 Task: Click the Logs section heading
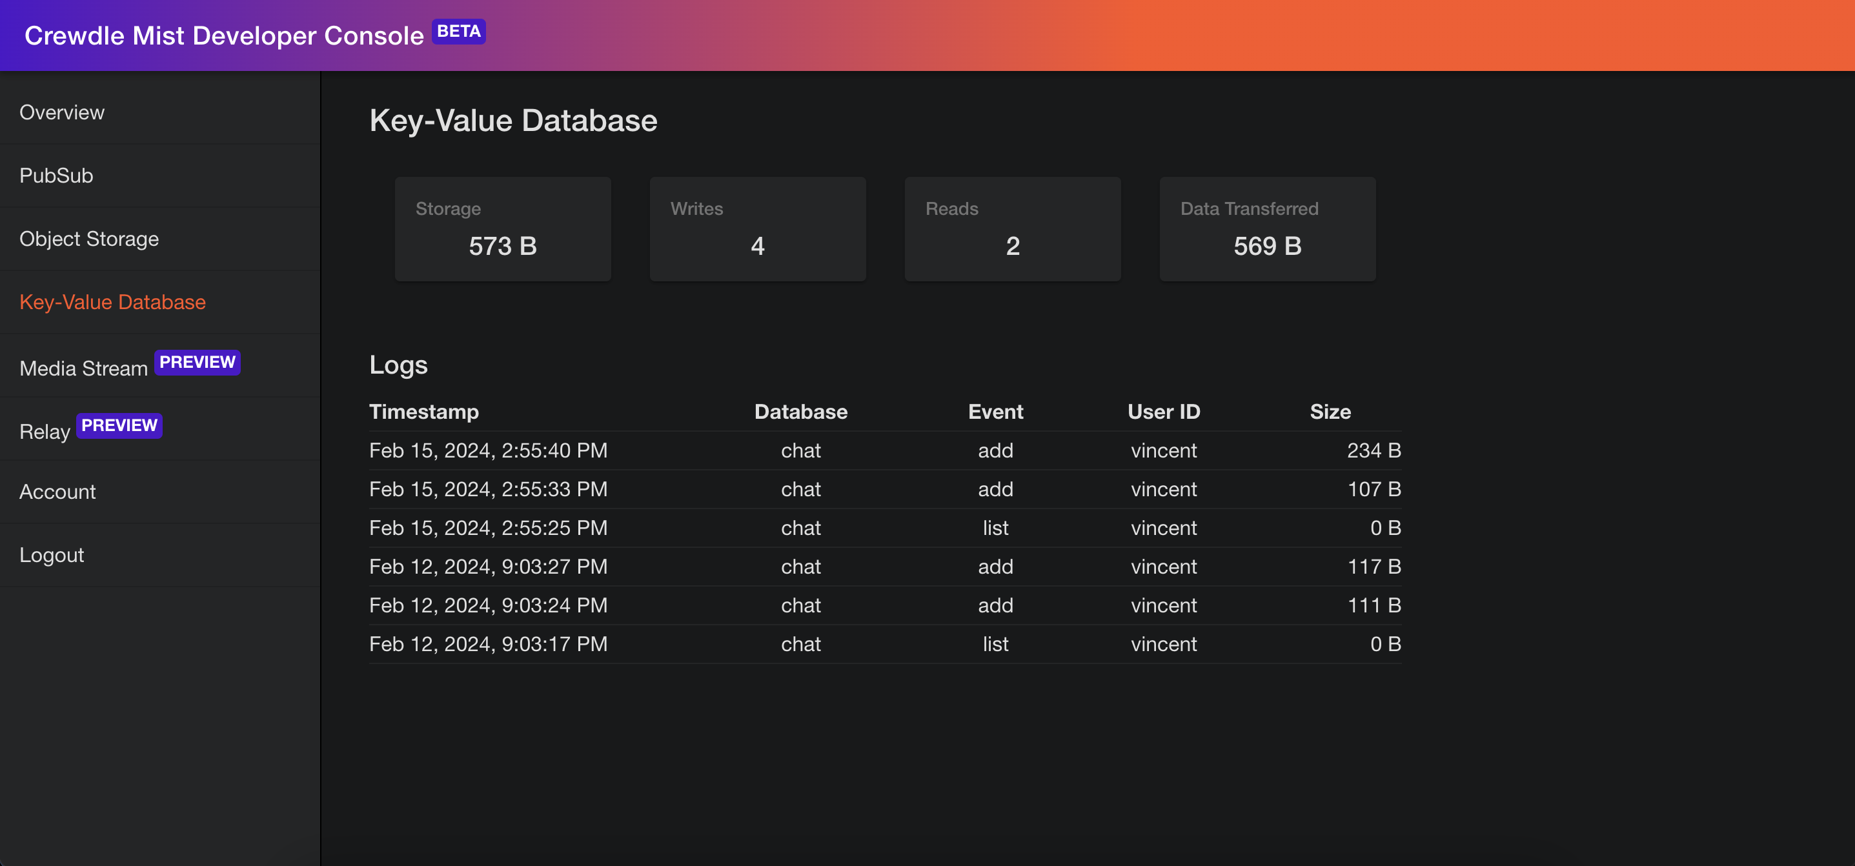coord(398,365)
